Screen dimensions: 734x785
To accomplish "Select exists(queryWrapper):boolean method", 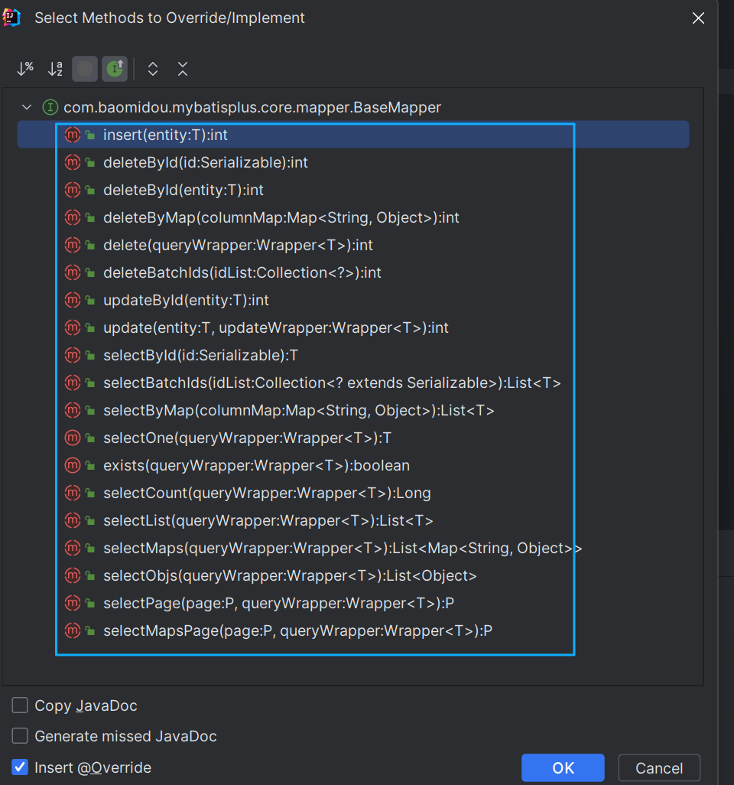I will point(352,465).
